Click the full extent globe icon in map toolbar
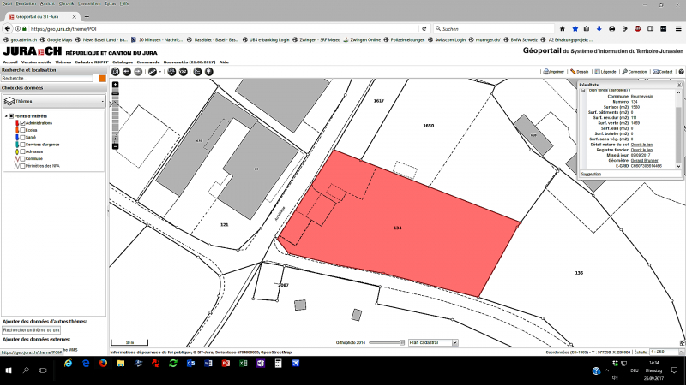Screen dimensions: 686x385 (x=115, y=72)
